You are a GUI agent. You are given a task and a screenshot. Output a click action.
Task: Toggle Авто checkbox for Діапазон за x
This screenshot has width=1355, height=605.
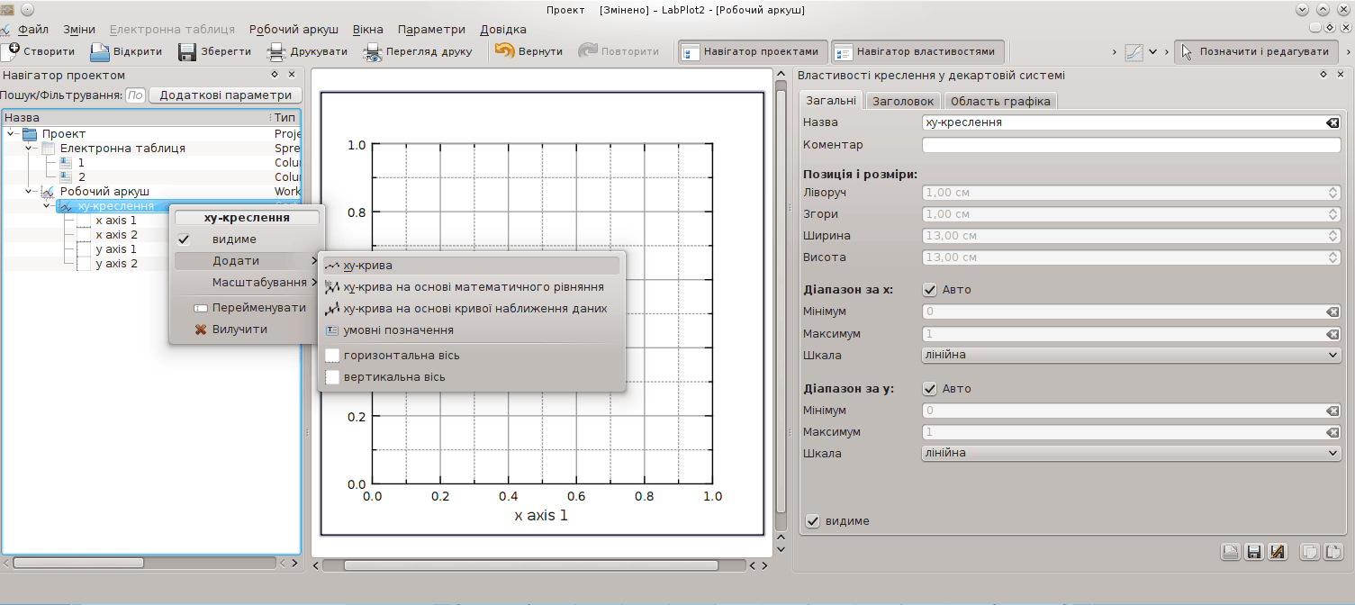pyautogui.click(x=930, y=290)
